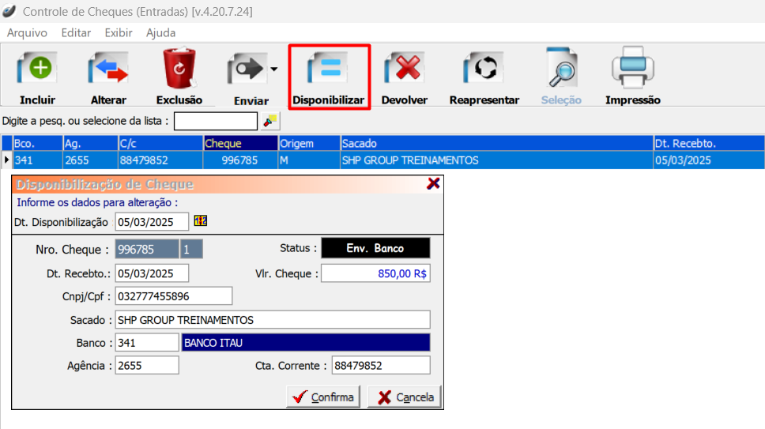Select the SHP GROUP TREINAMENTOS list row
Screen dimensions: 765x429
pyautogui.click(x=409, y=160)
